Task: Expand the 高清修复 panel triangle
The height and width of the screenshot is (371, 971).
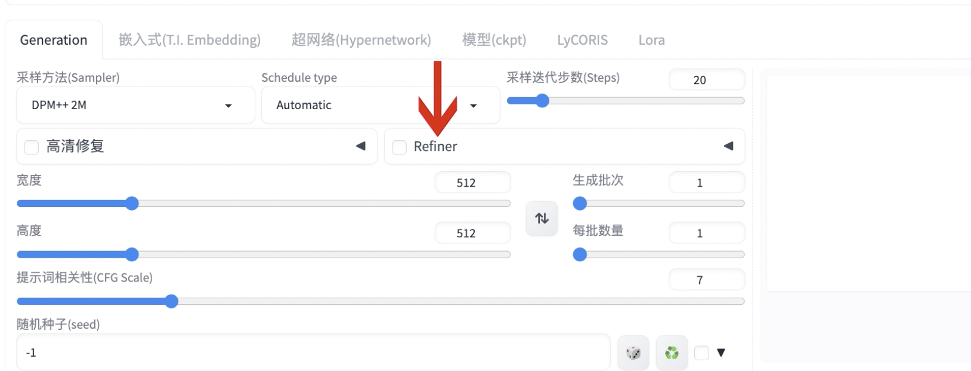Action: (360, 146)
